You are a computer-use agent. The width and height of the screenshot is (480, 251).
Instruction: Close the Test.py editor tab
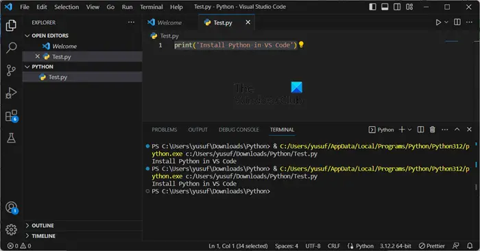coord(248,22)
